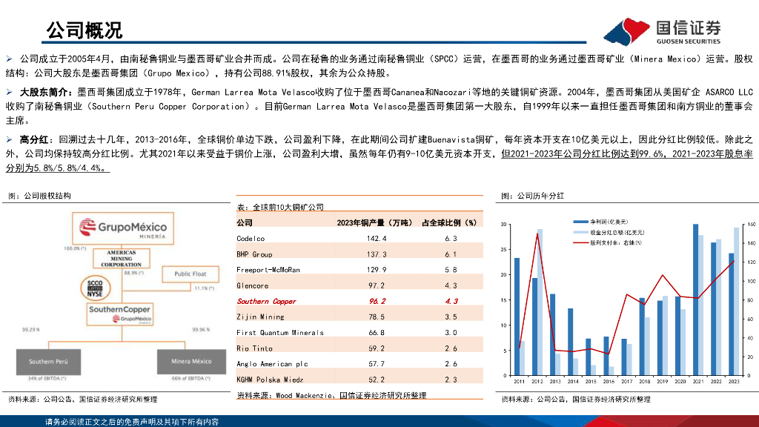Image resolution: width=759 pixels, height=427 pixels.
Task: Click the light blue 现金分红总额 legend swatch
Action: [x=580, y=232]
